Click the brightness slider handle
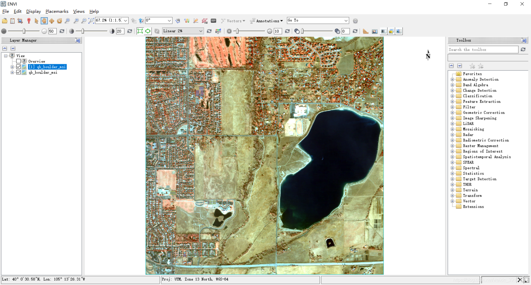Screen dimensions: 531x285 [24, 31]
